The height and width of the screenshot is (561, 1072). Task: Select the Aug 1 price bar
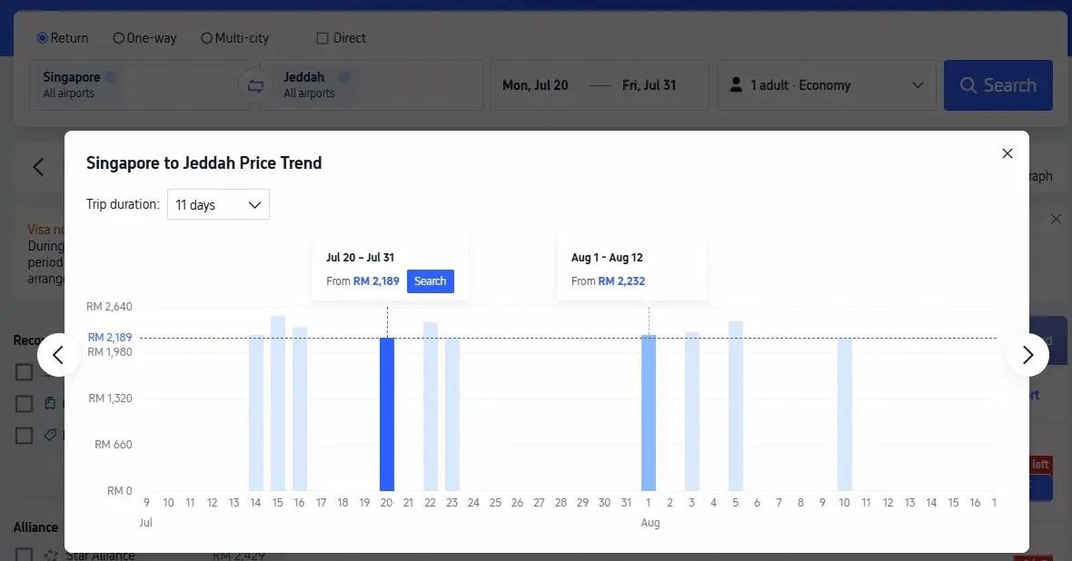[x=649, y=413]
